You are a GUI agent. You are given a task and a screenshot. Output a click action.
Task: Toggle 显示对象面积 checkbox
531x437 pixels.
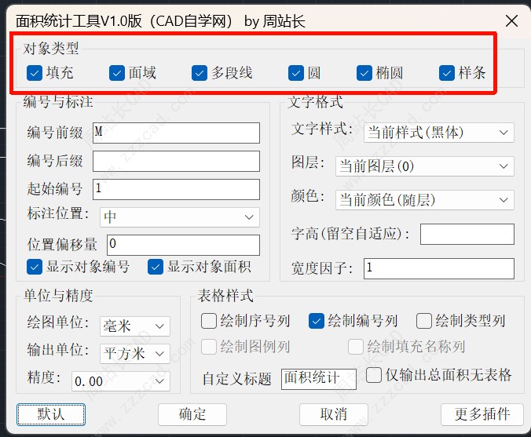coord(155,267)
